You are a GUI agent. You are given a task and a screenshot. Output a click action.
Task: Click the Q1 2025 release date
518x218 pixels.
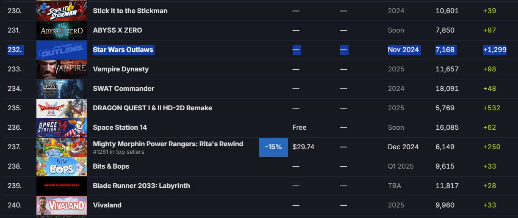click(400, 166)
